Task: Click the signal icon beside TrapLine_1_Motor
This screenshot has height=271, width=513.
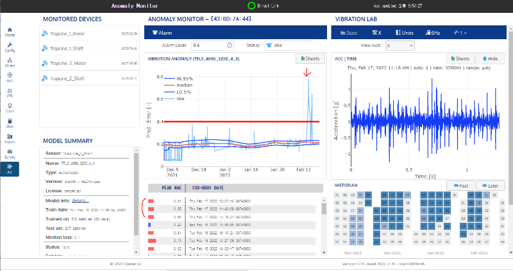Action: [45, 33]
